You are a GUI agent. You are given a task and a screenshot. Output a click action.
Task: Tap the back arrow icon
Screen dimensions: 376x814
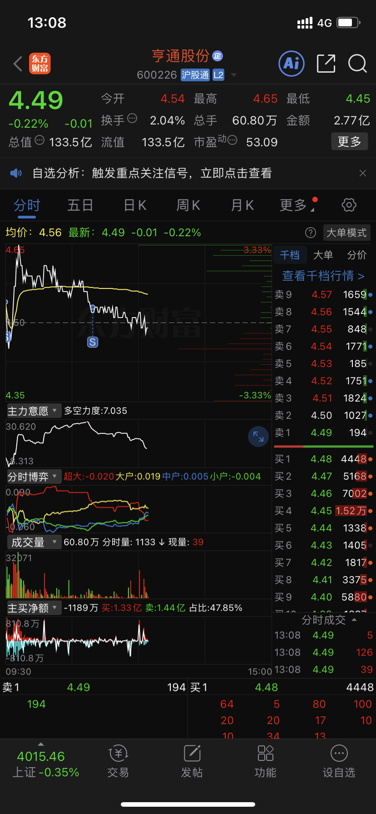click(x=18, y=64)
